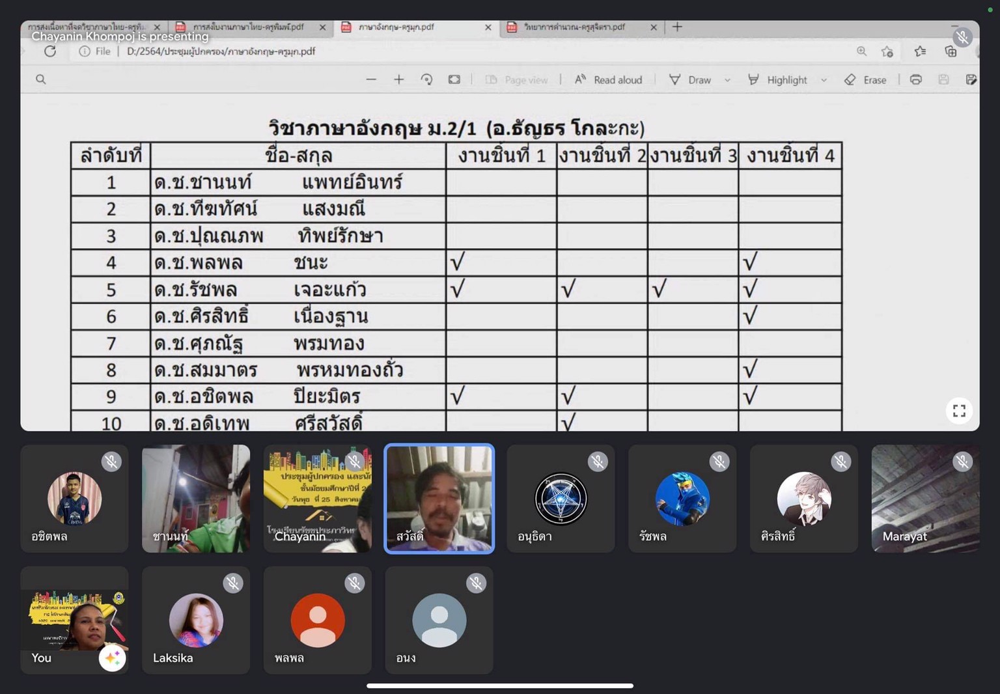The width and height of the screenshot is (1000, 694).
Task: Open visual effects on the You tile
Action: (112, 658)
